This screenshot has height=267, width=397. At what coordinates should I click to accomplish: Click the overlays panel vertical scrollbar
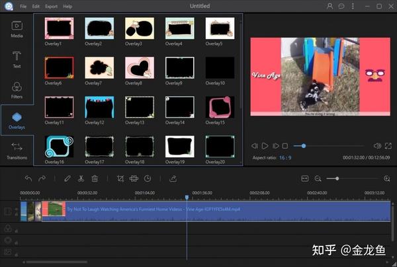pos(241,65)
